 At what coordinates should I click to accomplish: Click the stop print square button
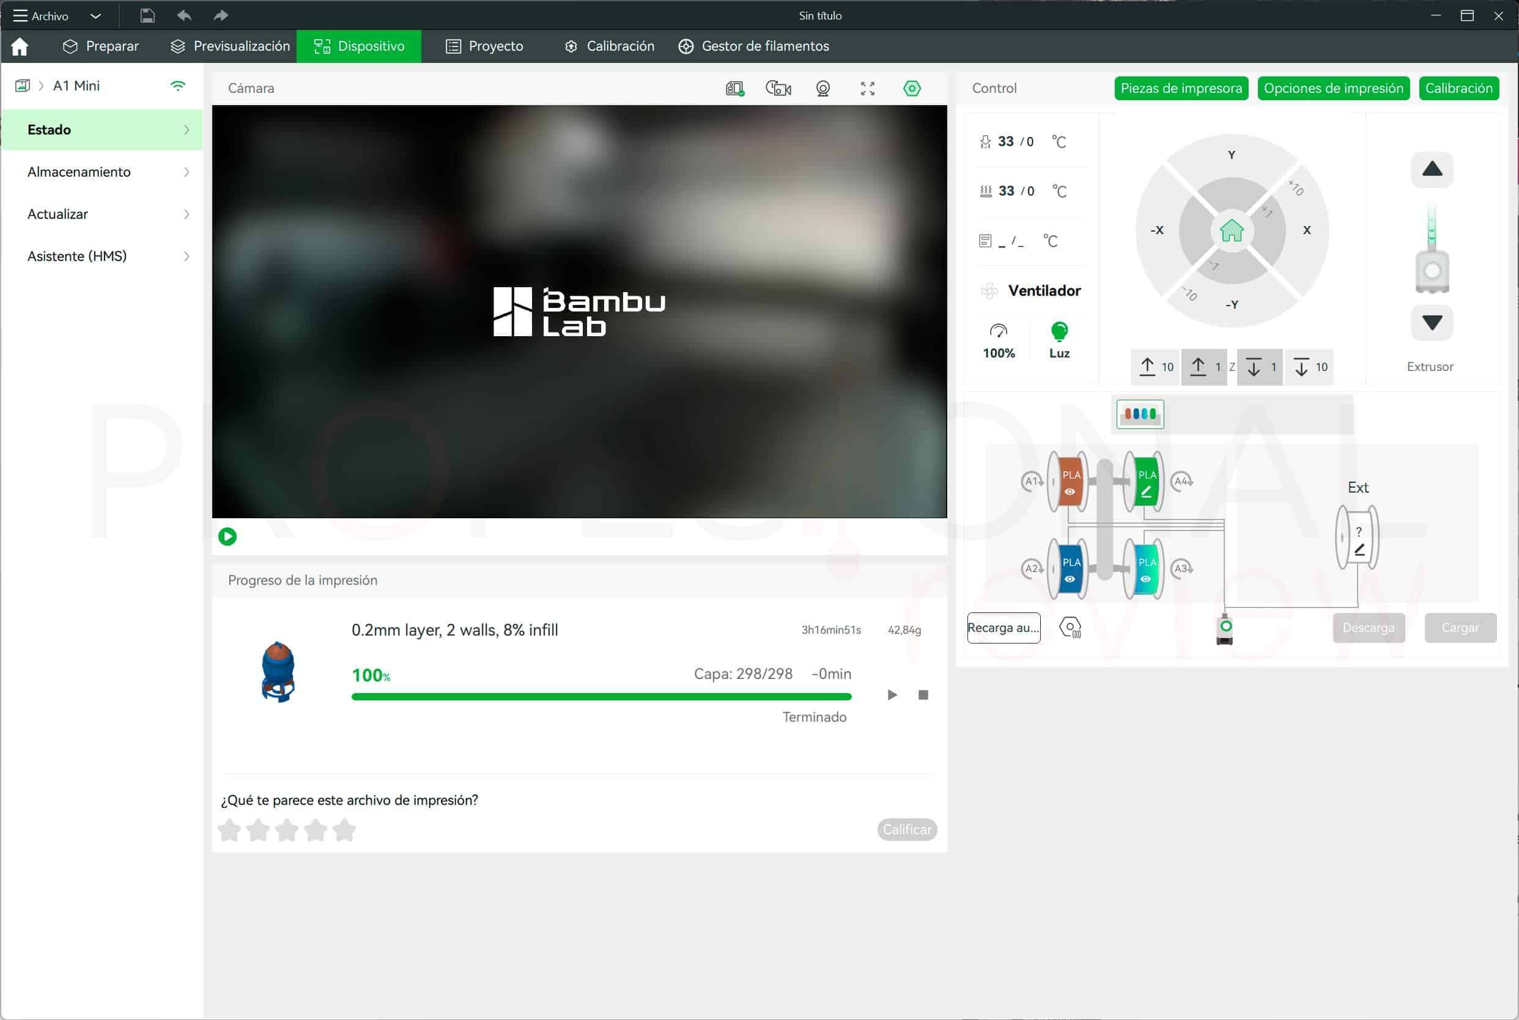coord(923,695)
